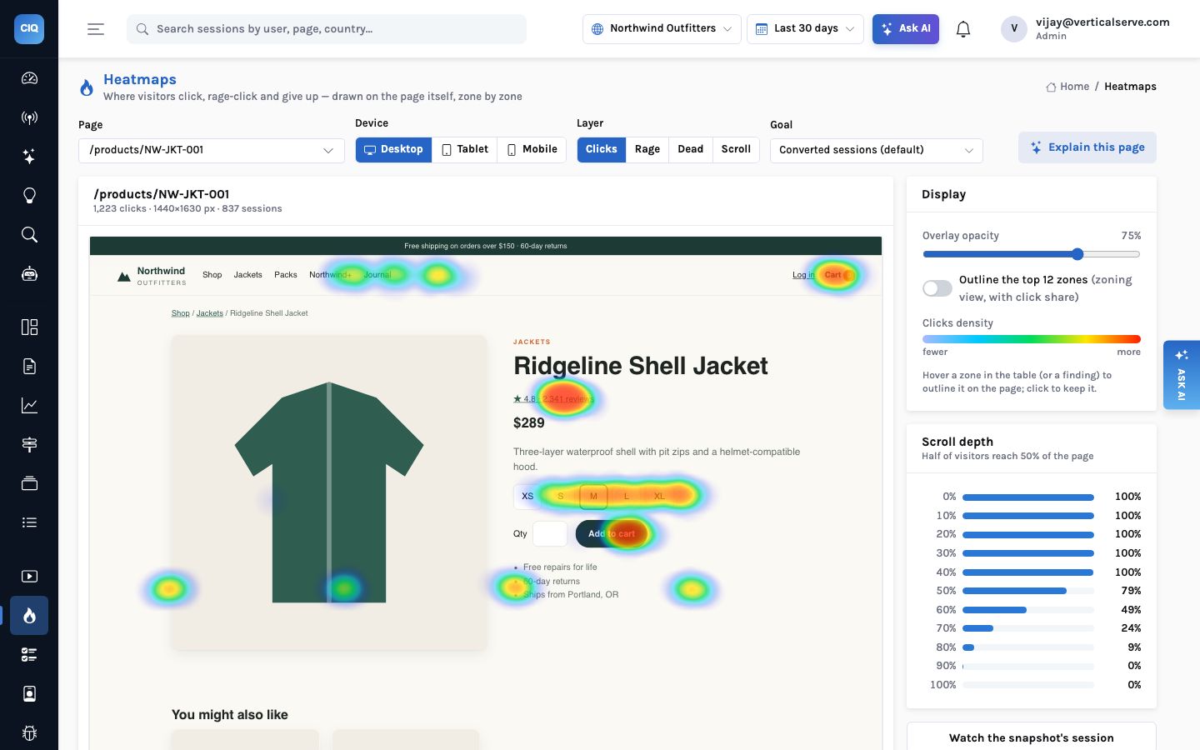Open the Northwind Outfitters site selector
The height and width of the screenshot is (750, 1200).
662,28
